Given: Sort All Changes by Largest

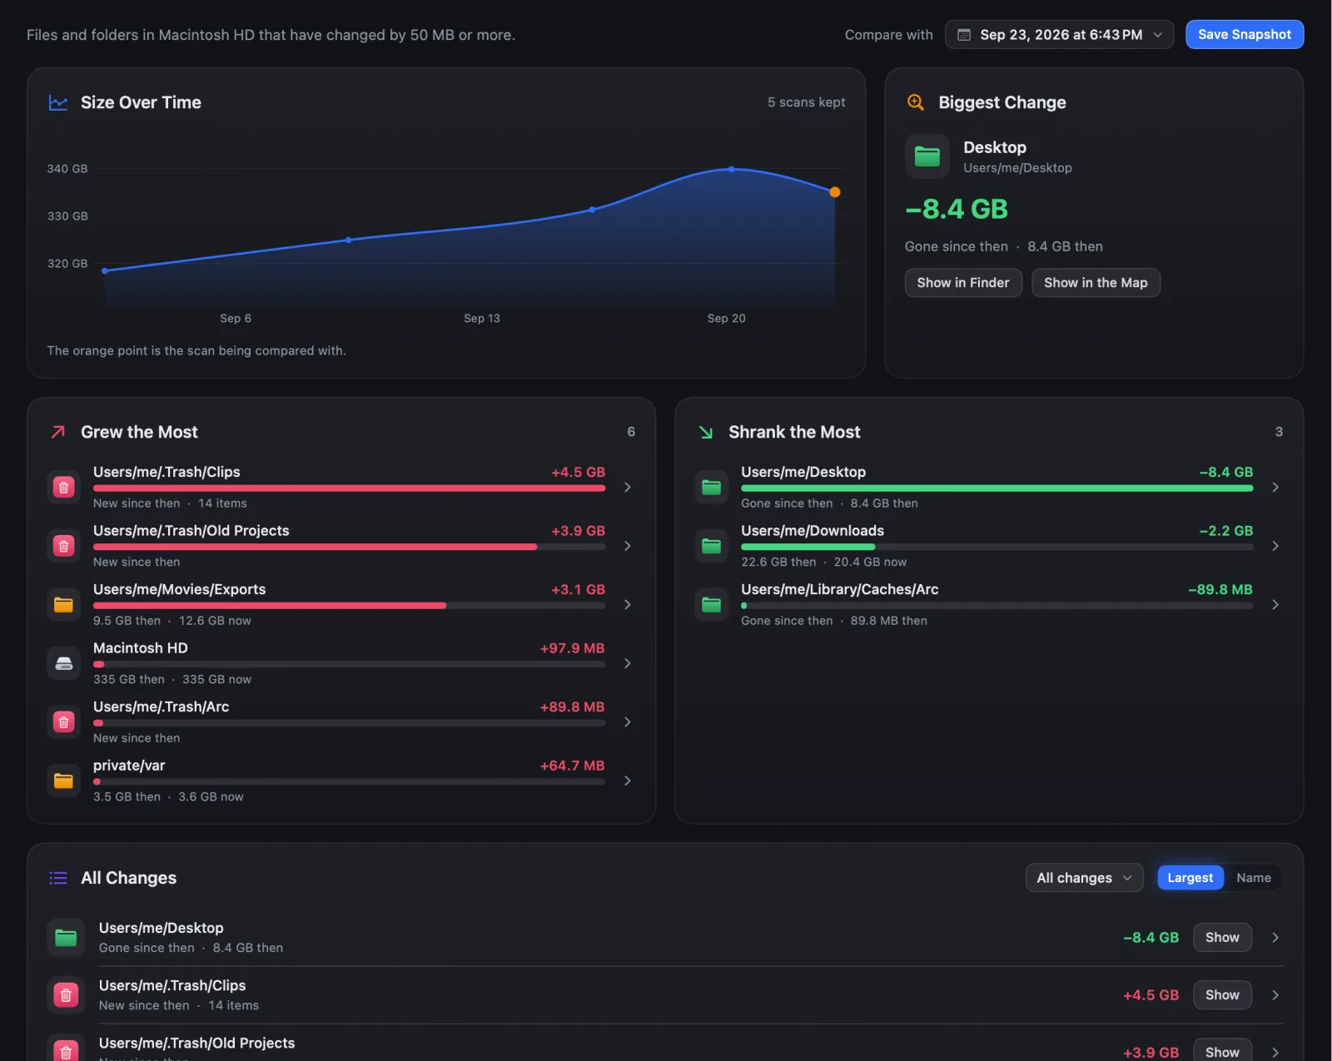Looking at the screenshot, I should click(1190, 878).
